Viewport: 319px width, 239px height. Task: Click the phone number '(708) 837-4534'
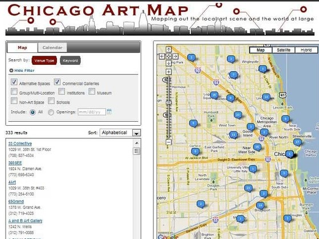tap(21, 155)
